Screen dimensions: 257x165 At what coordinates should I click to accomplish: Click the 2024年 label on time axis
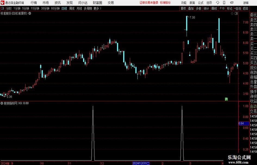pyautogui.click(x=5, y=163)
